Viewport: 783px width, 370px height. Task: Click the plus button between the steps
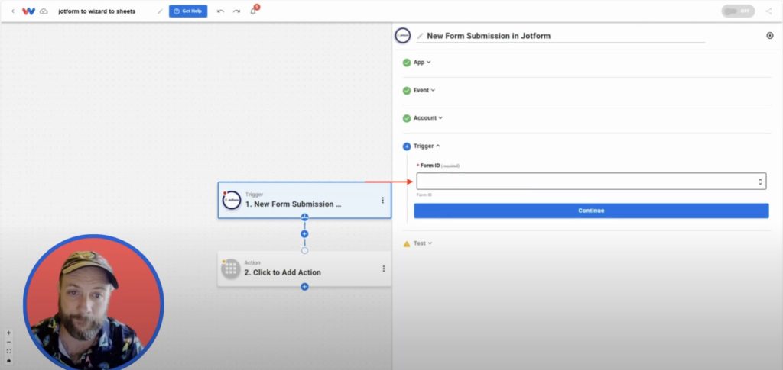[x=304, y=234]
